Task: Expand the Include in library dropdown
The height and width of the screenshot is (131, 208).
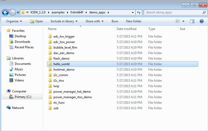Action: click(64, 21)
